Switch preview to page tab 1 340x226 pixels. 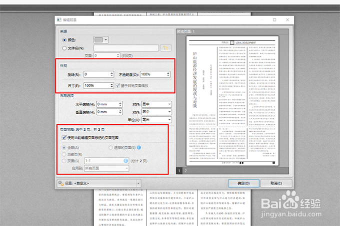179,171
